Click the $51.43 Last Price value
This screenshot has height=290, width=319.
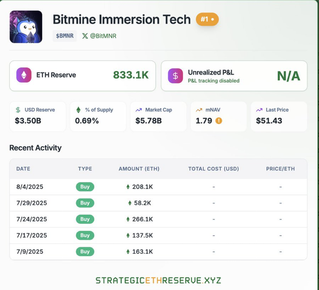click(269, 121)
